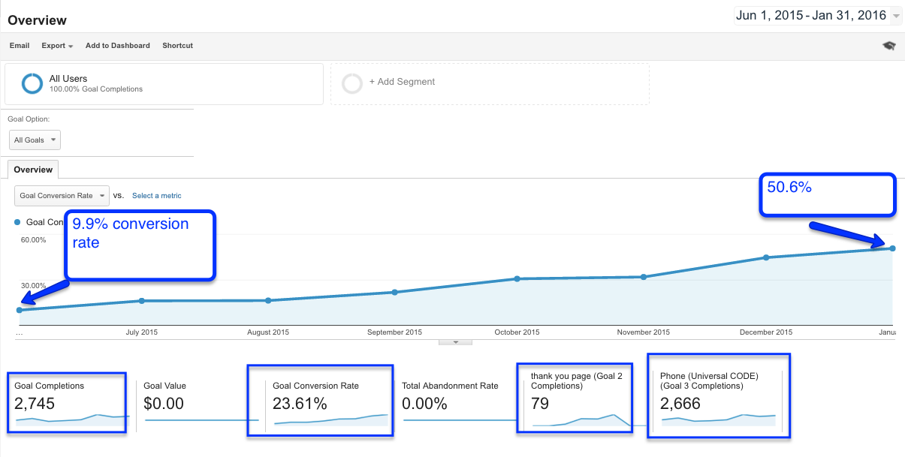Click the September 2015 data point
The height and width of the screenshot is (457, 905).
coord(394,292)
